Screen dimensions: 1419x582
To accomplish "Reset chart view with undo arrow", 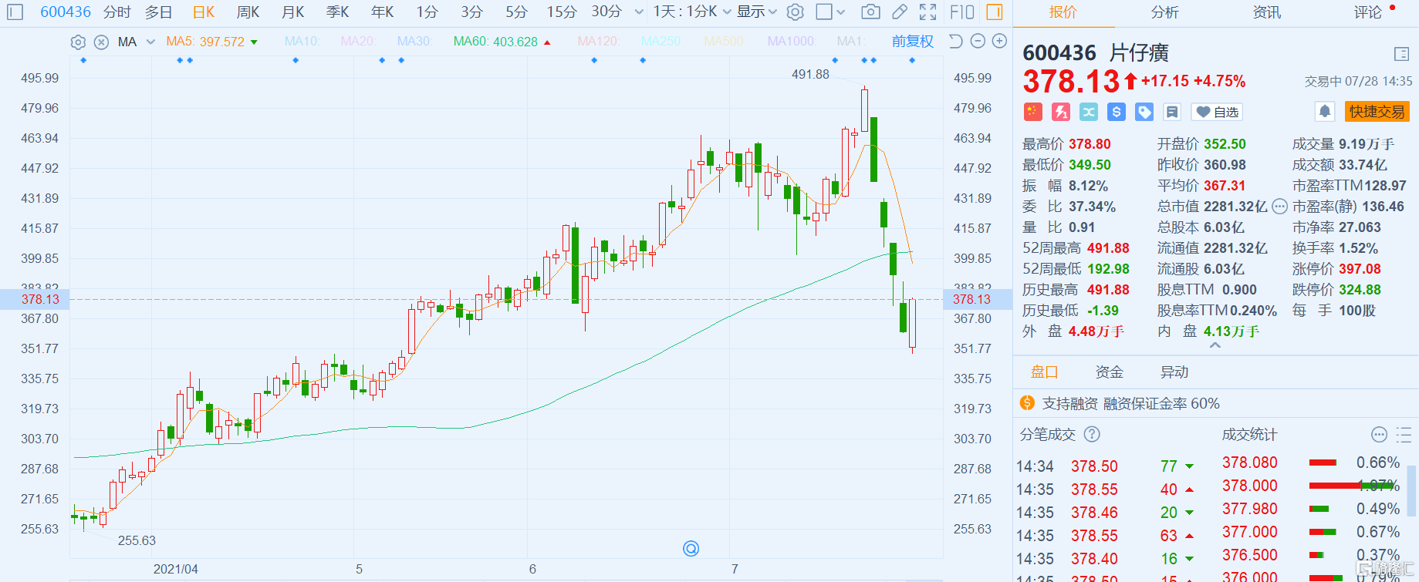I will (x=955, y=42).
